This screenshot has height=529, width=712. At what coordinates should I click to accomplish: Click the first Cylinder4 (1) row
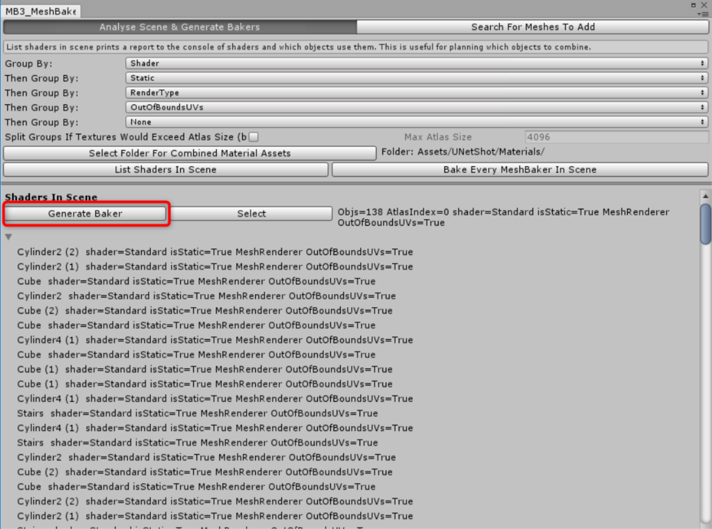click(x=216, y=340)
